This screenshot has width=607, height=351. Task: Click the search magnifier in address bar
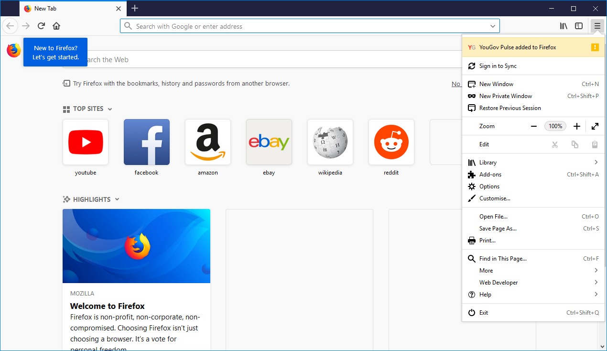coord(128,26)
